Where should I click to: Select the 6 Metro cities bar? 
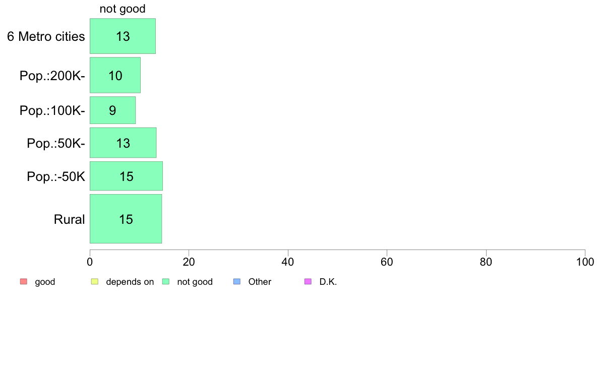(123, 36)
